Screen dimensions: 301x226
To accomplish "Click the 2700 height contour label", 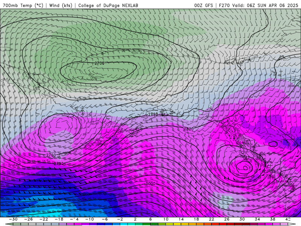I will tap(99, 63).
